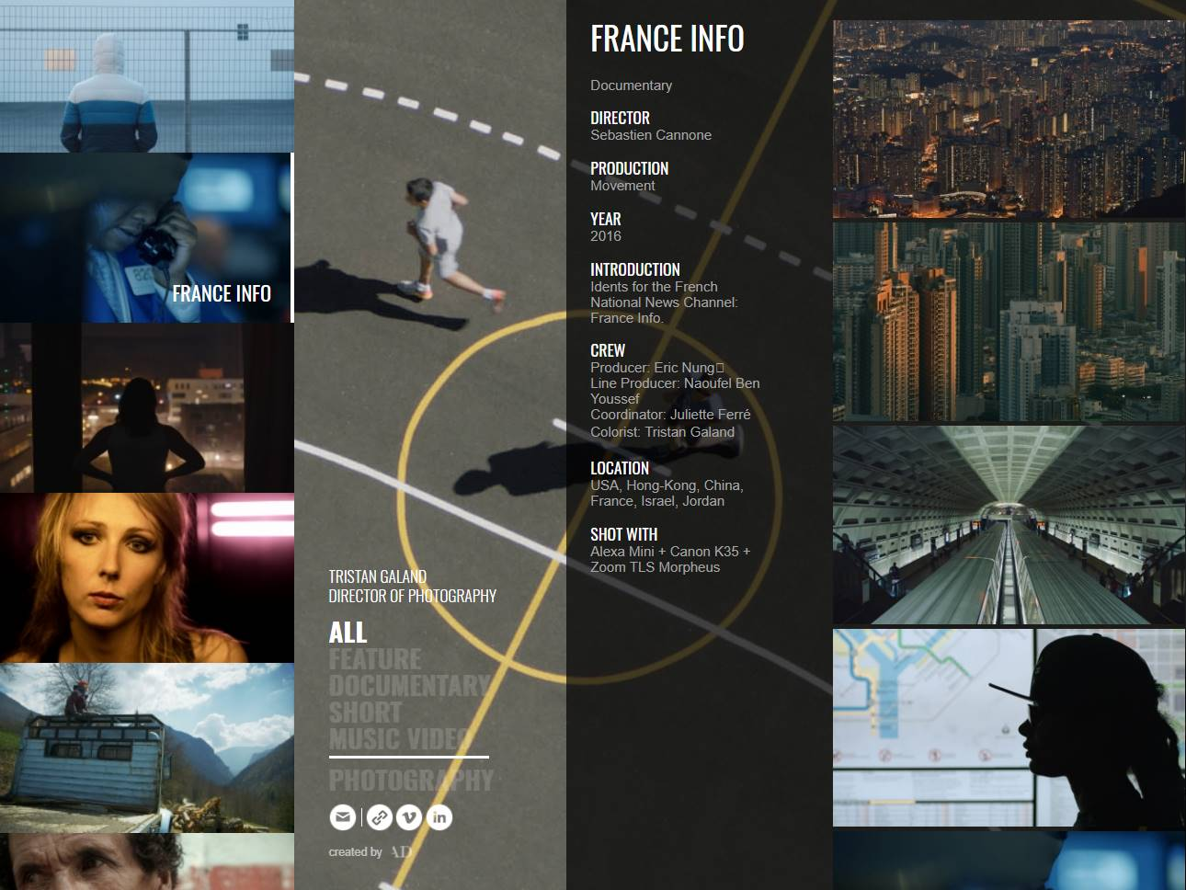
Task: Click the Tristan Galand site title
Action: [x=413, y=587]
